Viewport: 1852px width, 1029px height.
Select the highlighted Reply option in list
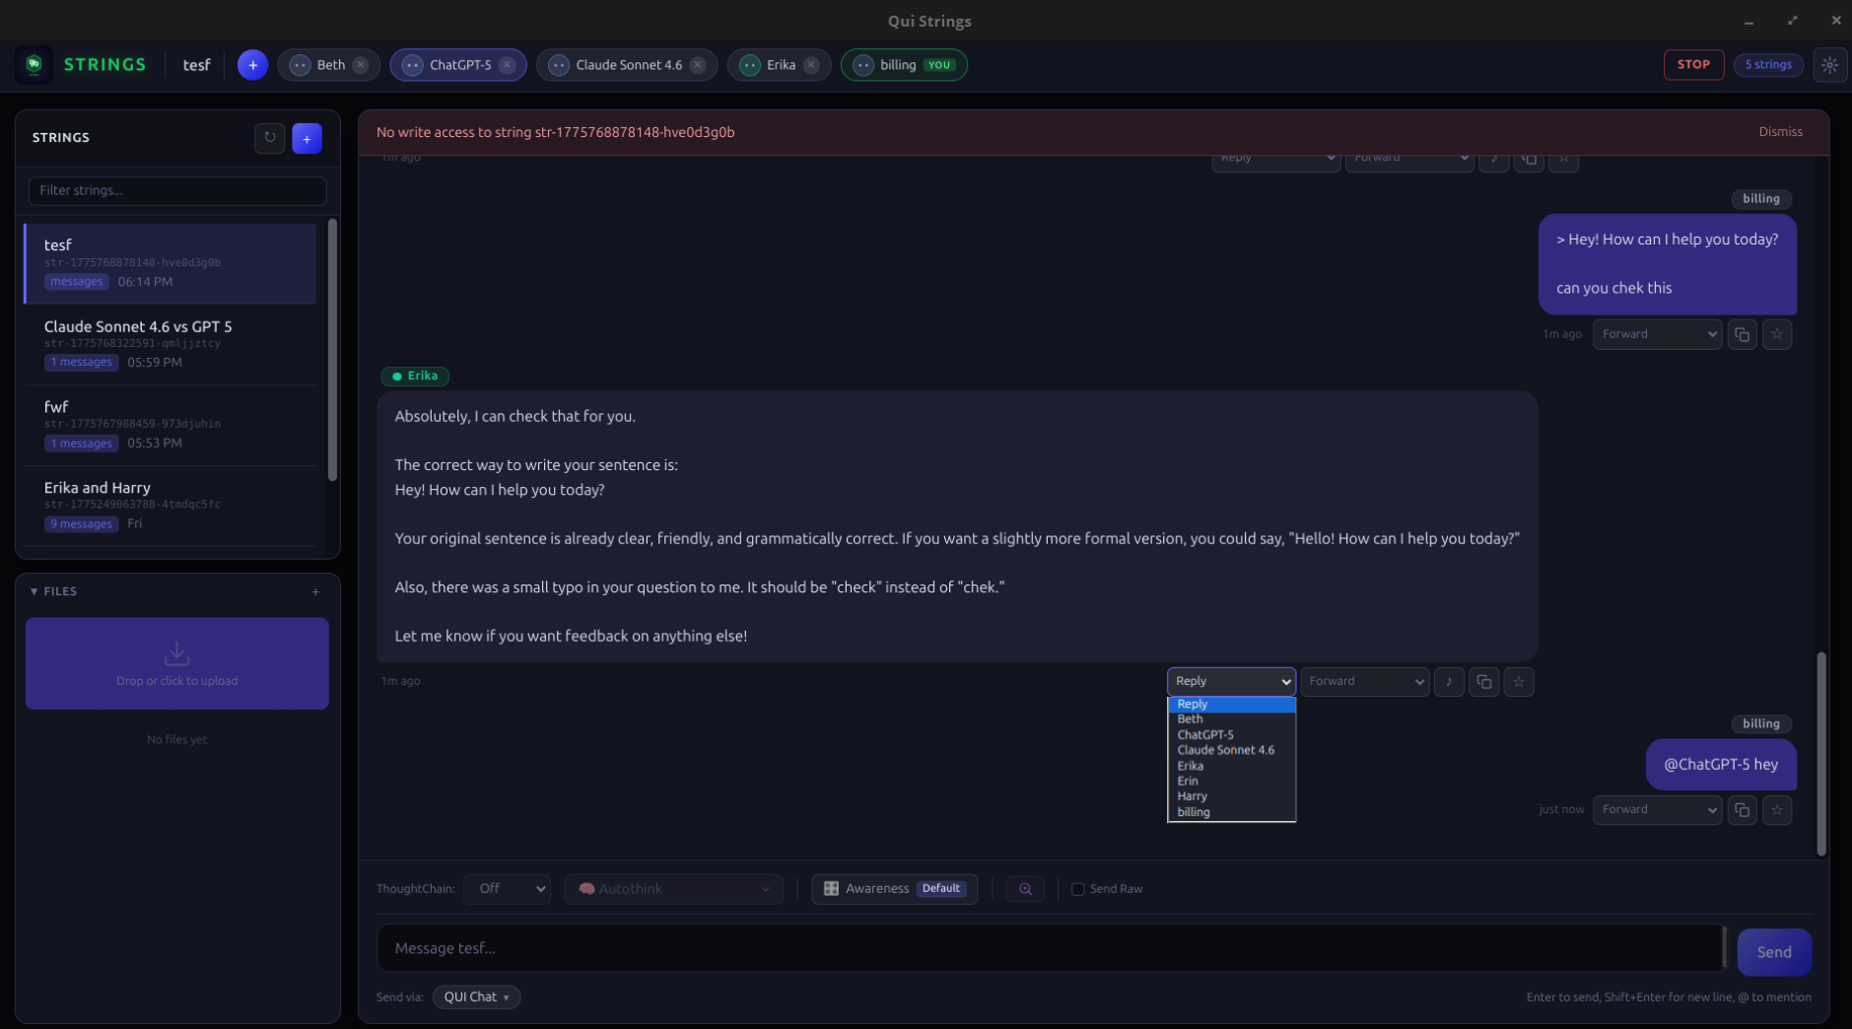[x=1231, y=705]
